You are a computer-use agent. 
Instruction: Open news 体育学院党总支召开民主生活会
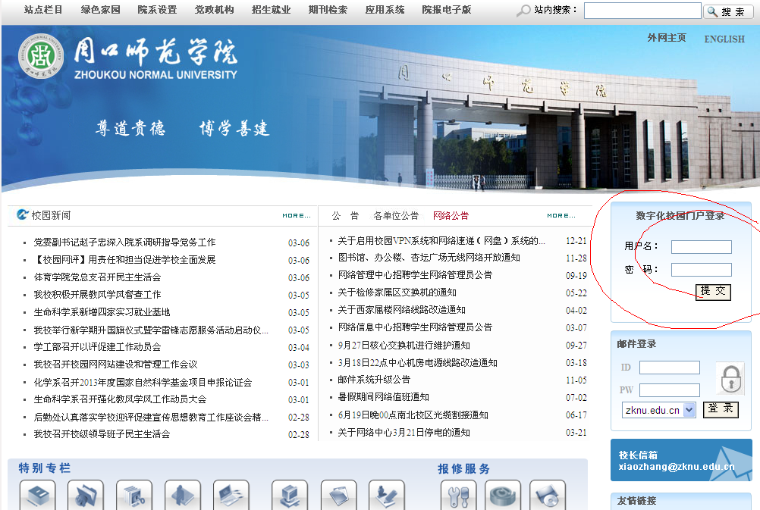[97, 277]
